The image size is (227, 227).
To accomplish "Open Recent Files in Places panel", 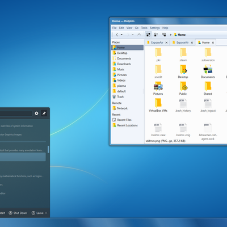I will coord(127,120).
